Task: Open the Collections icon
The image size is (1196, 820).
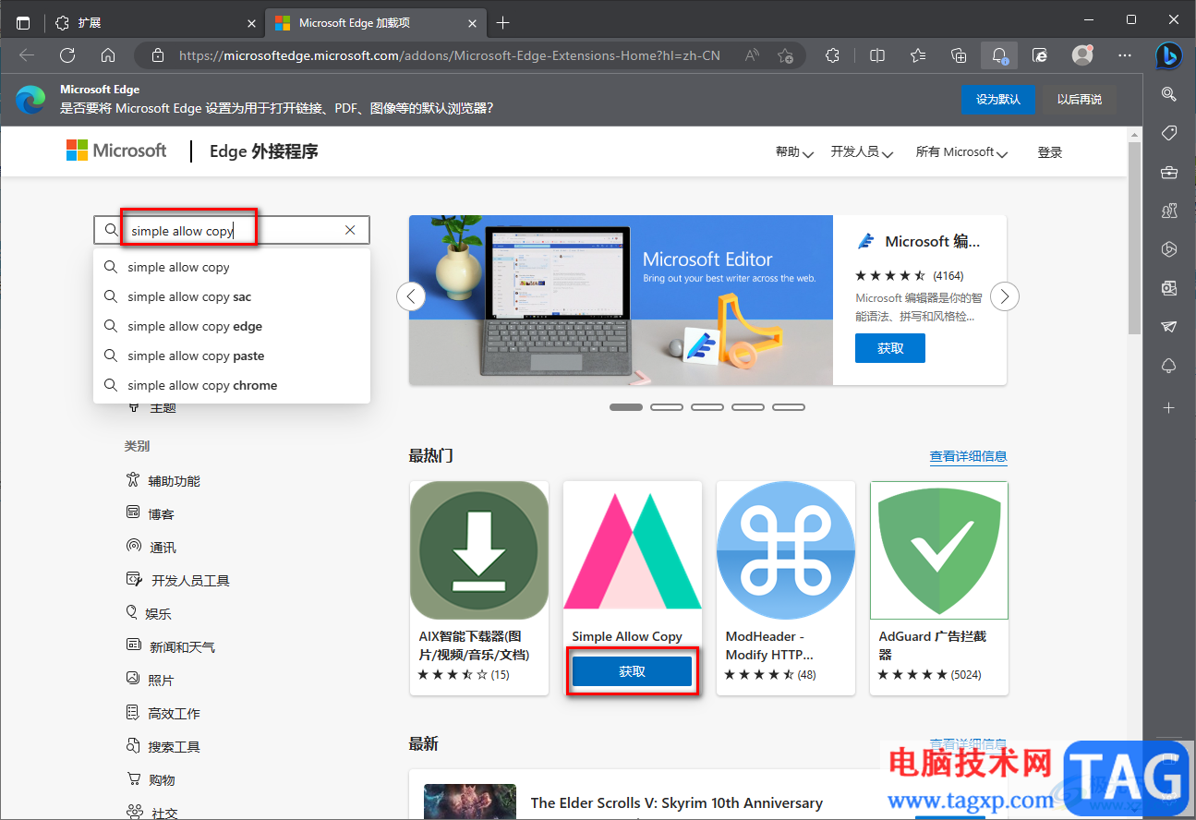Action: tap(959, 55)
